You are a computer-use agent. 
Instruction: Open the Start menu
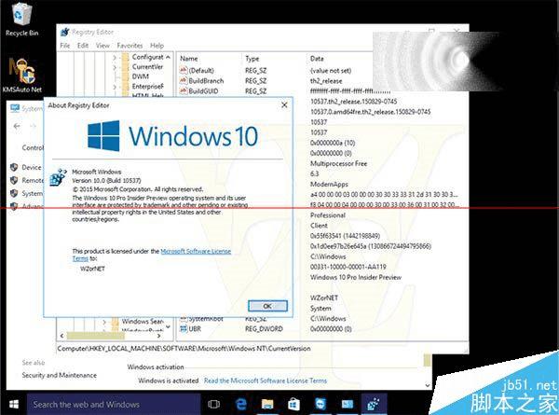[14, 405]
